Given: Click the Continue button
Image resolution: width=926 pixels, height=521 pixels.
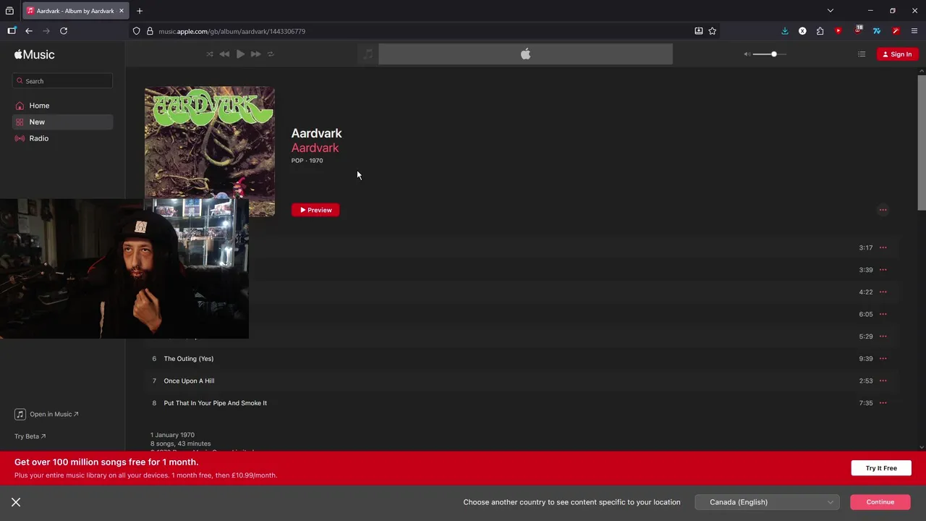Looking at the screenshot, I should [x=880, y=502].
